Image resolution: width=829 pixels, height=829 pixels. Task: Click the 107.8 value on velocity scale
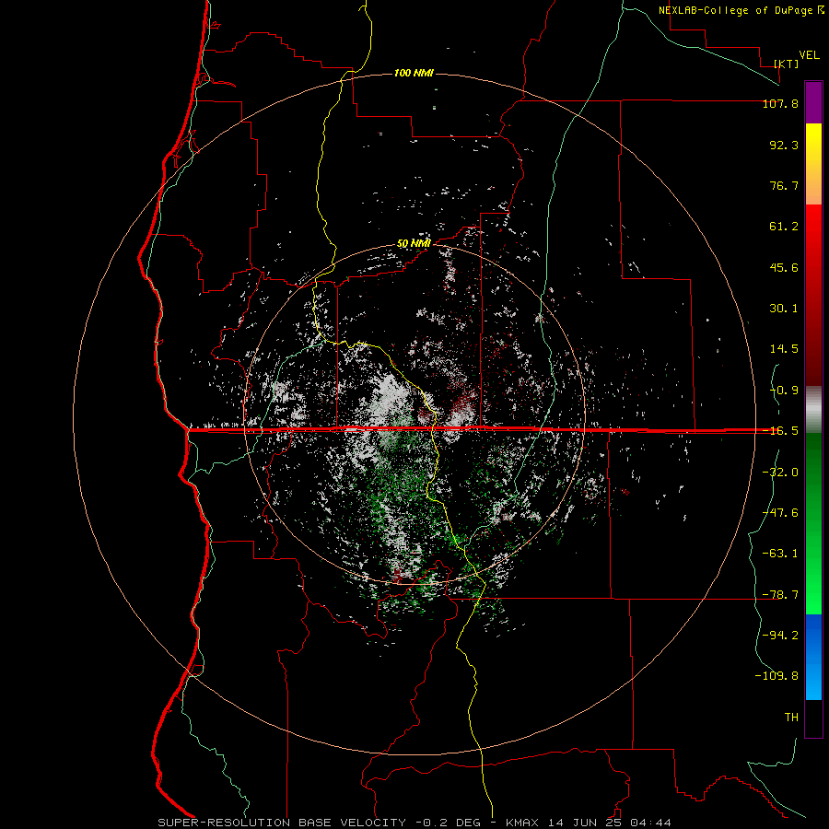click(x=780, y=103)
